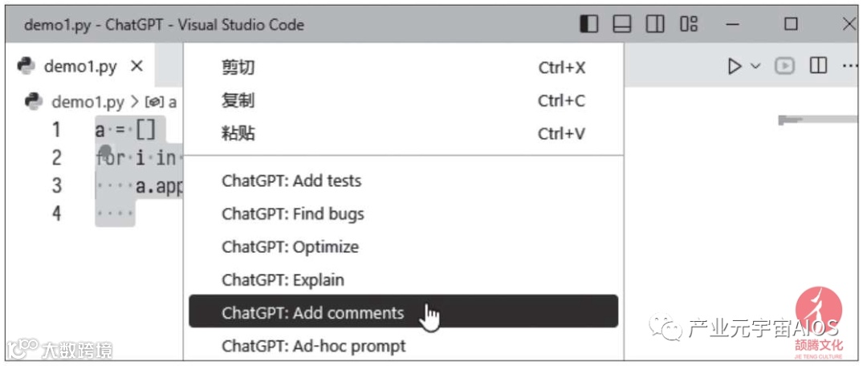Image resolution: width=867 pixels, height=366 pixels.
Task: Open the More Actions ellipsis menu
Action: [x=849, y=66]
